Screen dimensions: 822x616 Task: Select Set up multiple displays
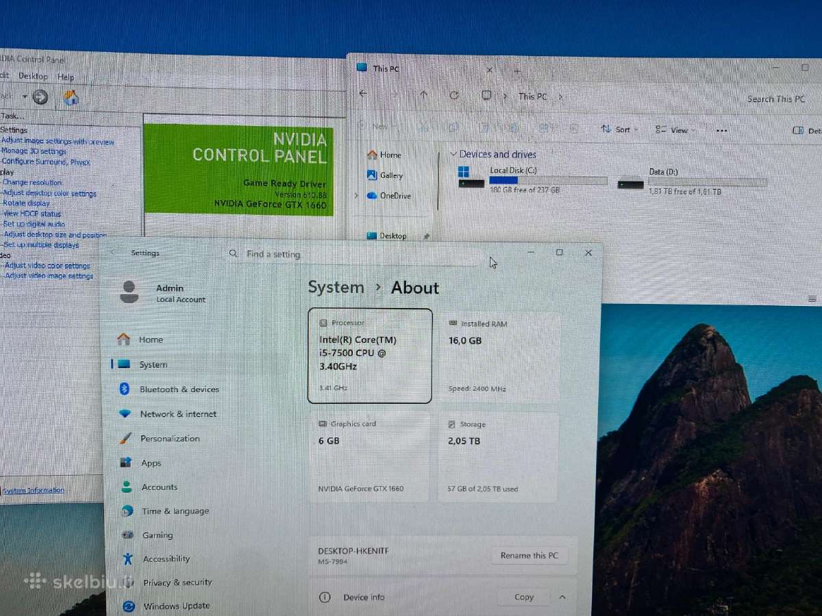[x=41, y=245]
